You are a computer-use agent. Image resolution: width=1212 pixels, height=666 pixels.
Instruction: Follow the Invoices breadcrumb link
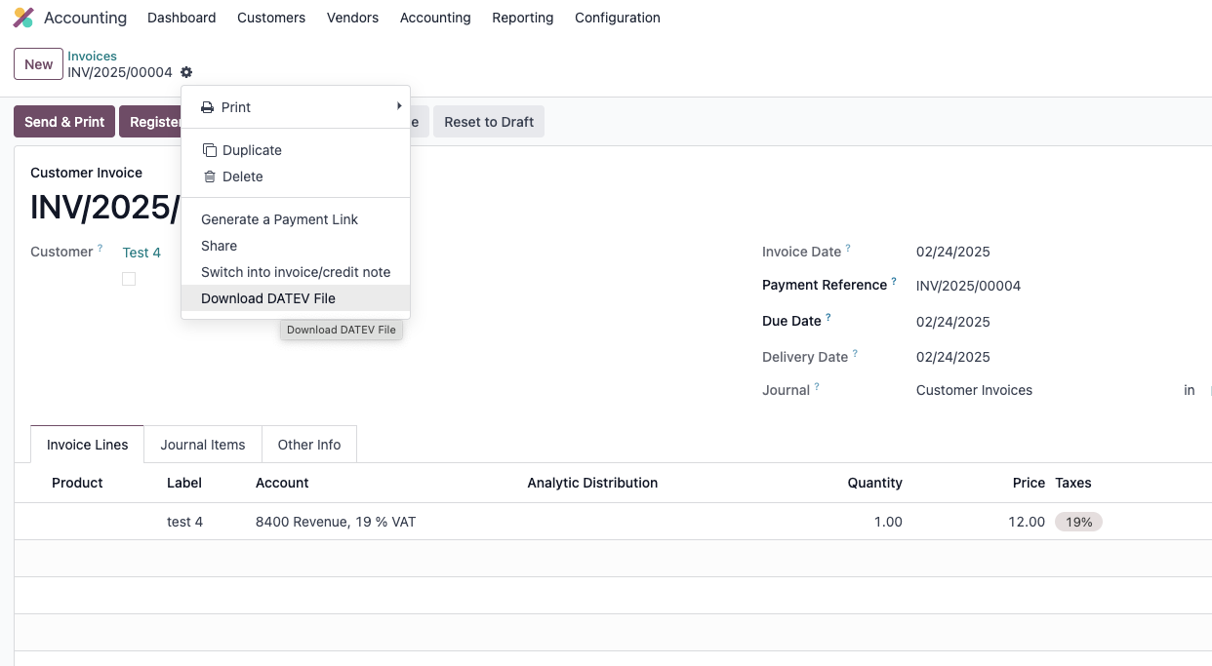[x=92, y=57]
